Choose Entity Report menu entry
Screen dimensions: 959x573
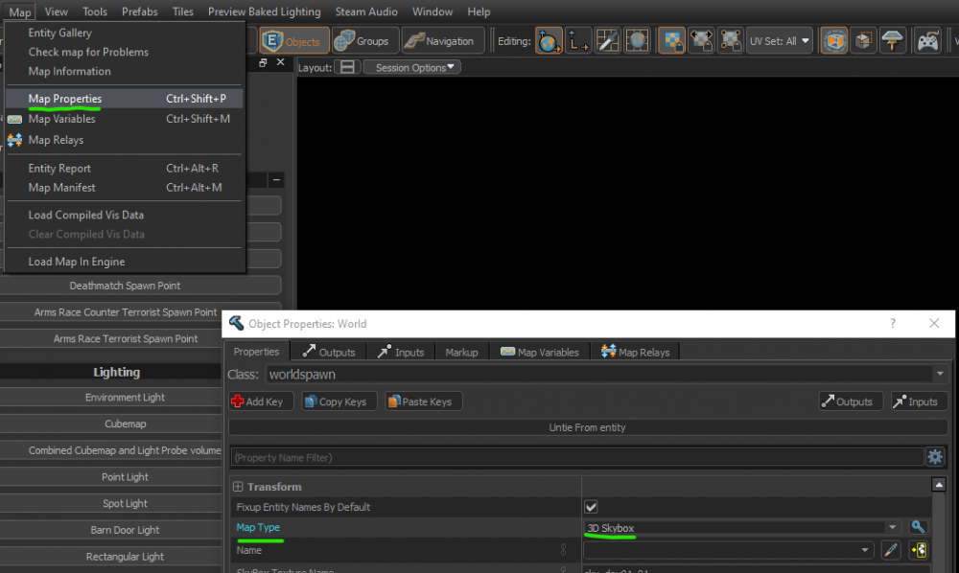[x=124, y=168]
